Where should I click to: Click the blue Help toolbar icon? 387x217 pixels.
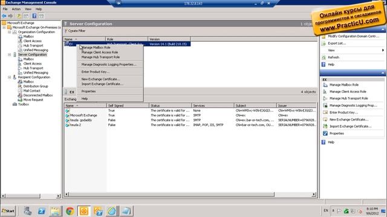click(34, 16)
